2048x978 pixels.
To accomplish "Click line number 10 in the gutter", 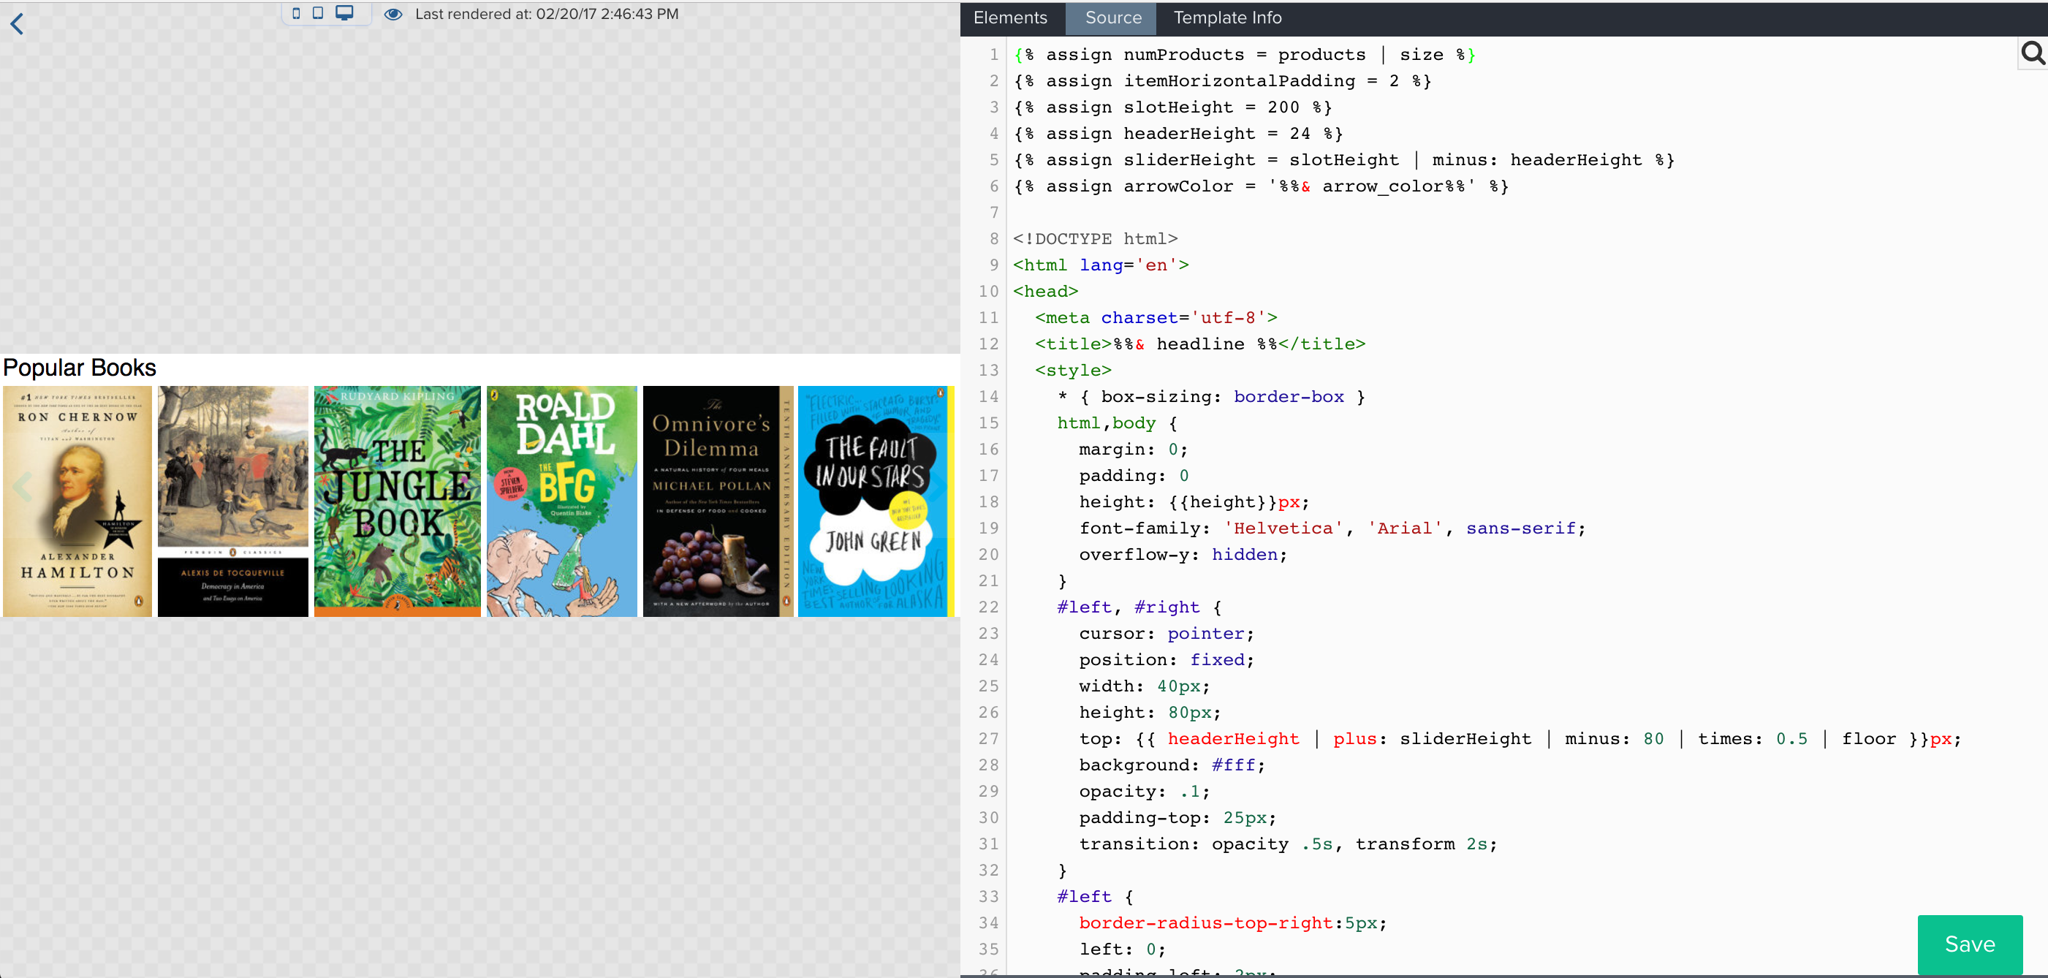I will point(988,291).
